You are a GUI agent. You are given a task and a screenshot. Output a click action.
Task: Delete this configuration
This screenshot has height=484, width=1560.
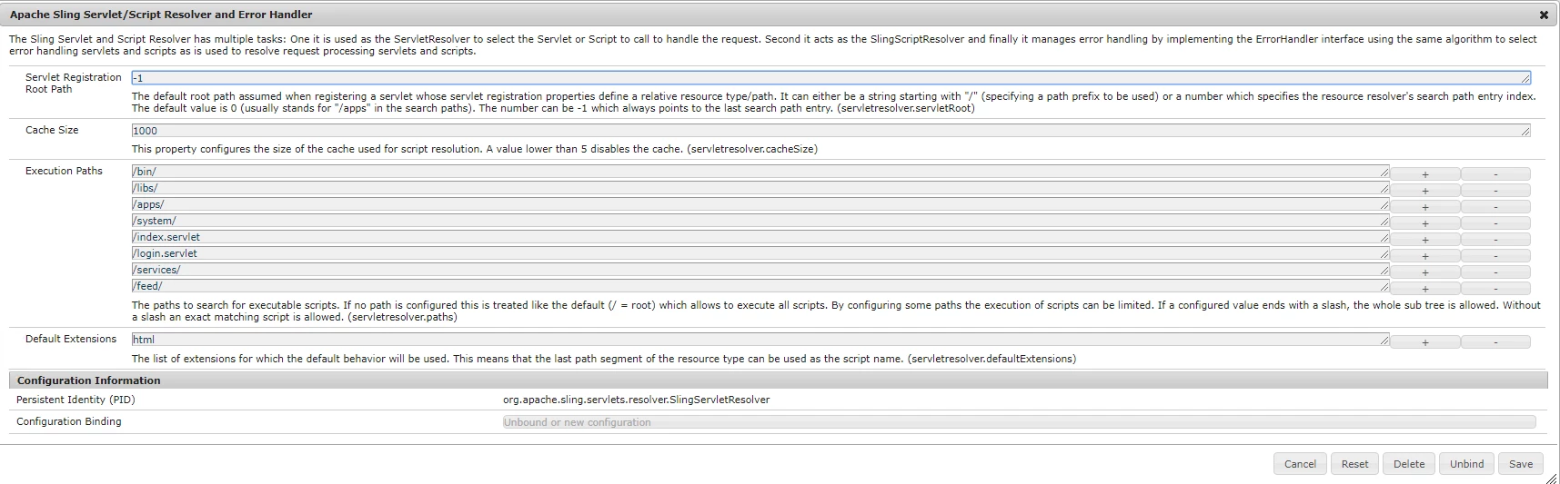pyautogui.click(x=1409, y=463)
